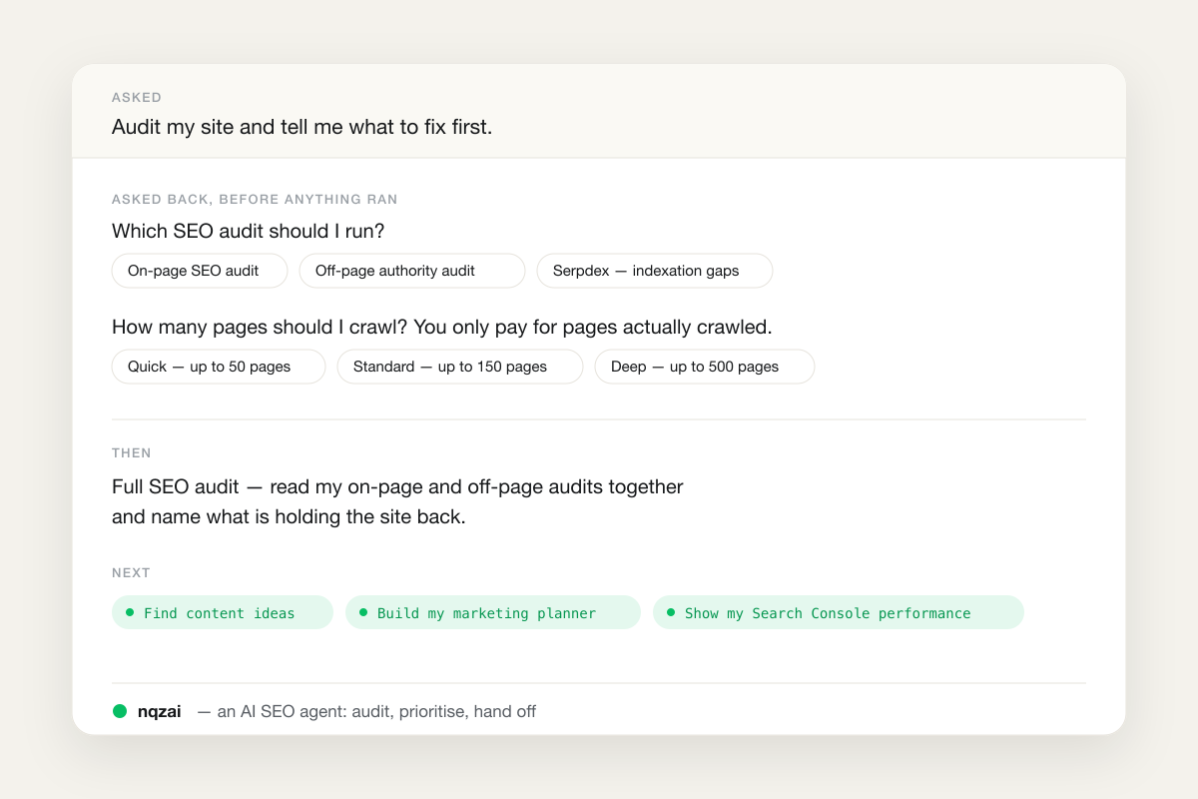
Task: Click the dot icon in Build my marketing planner
Action: [x=363, y=612]
